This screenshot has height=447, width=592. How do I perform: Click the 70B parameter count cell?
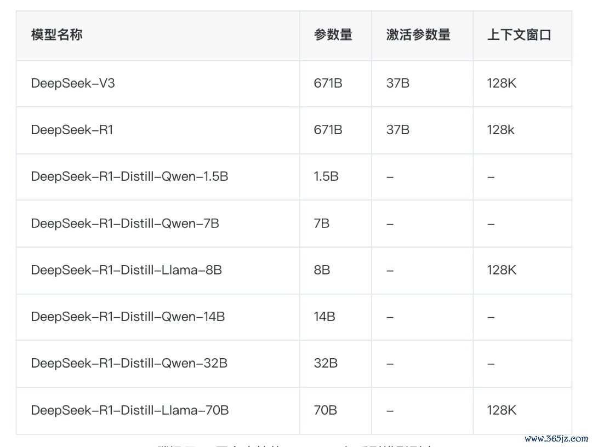click(326, 410)
